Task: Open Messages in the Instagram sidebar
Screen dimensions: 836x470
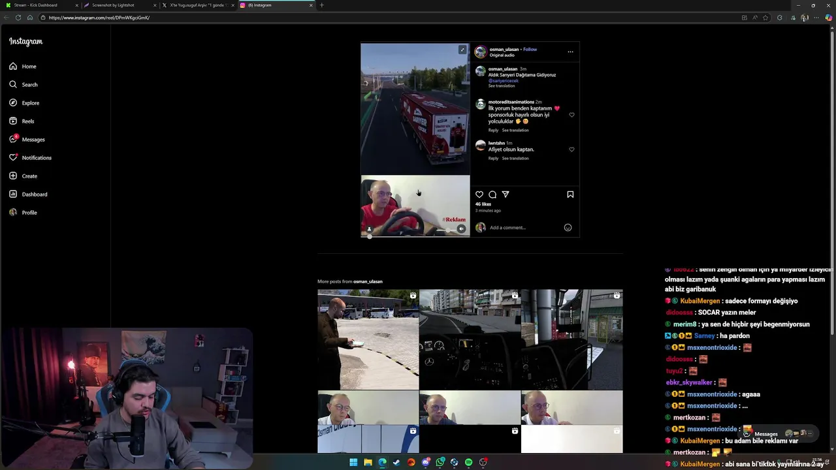Action: tap(27, 140)
